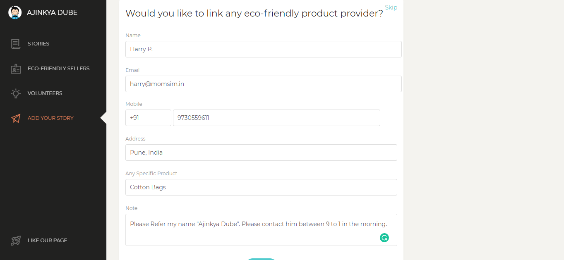Click the Like Our Page link
The image size is (564, 260).
pyautogui.click(x=47, y=241)
